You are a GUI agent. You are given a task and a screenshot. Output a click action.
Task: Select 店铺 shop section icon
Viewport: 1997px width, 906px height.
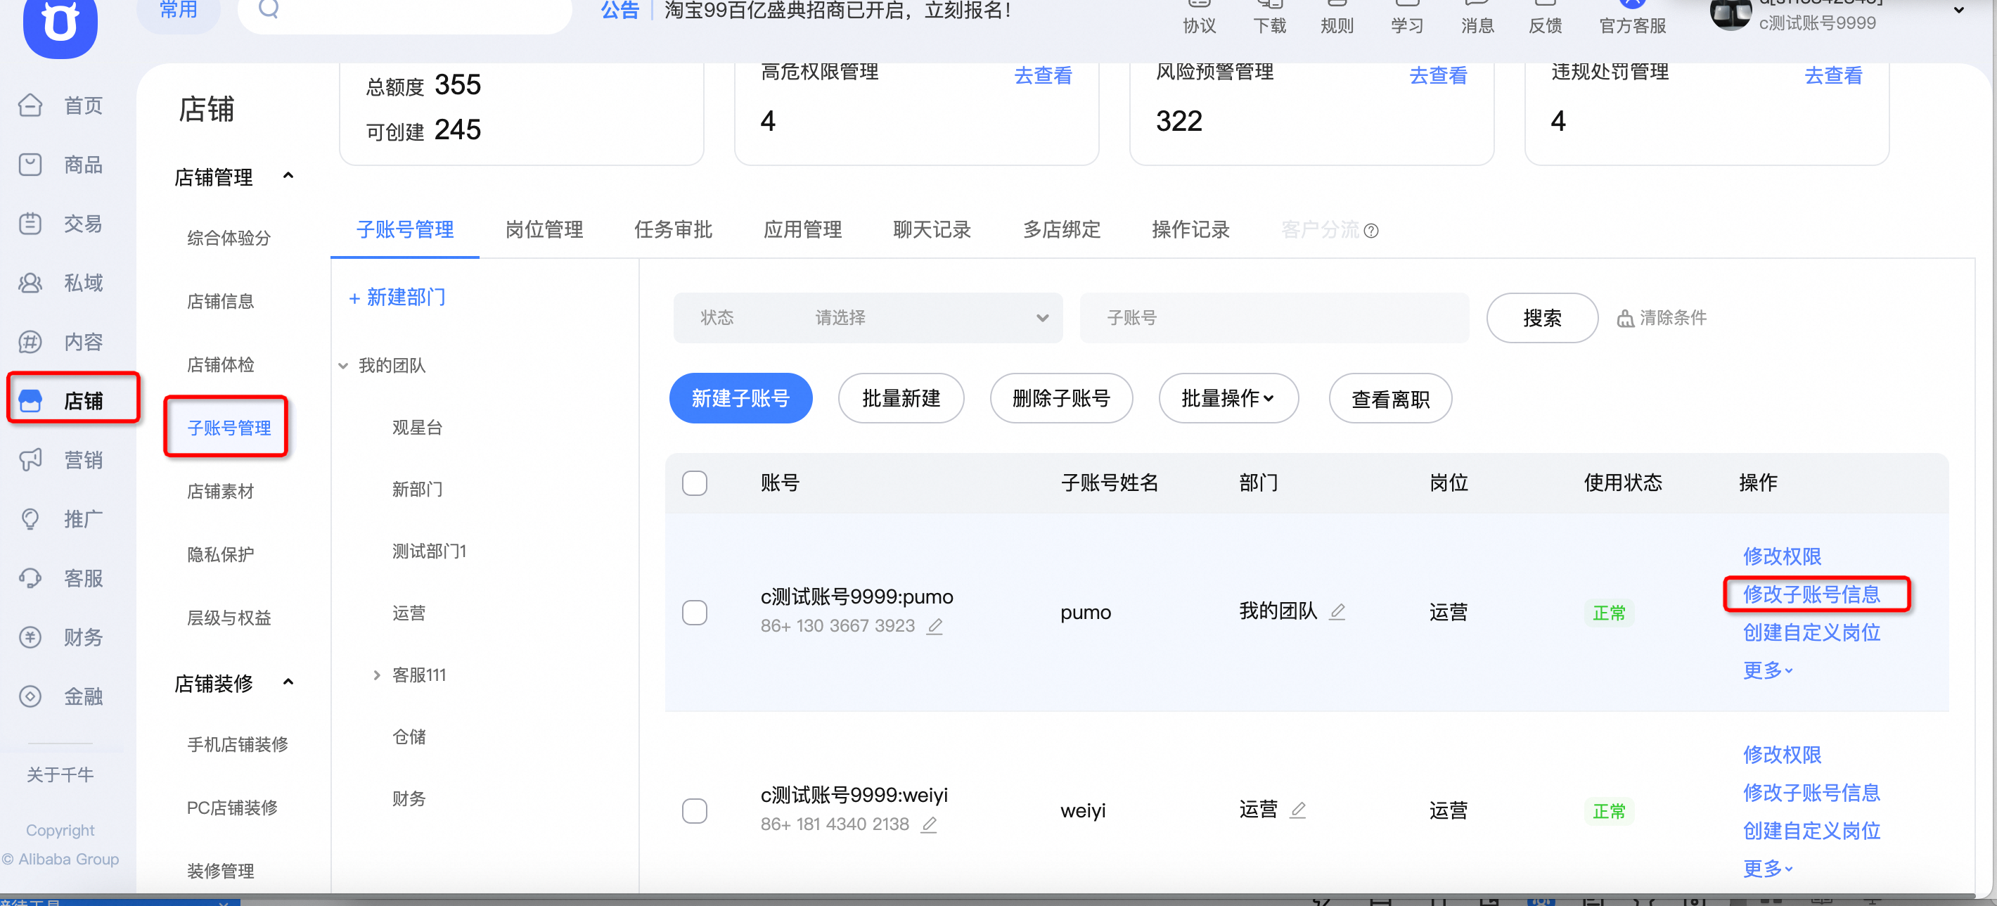[30, 400]
